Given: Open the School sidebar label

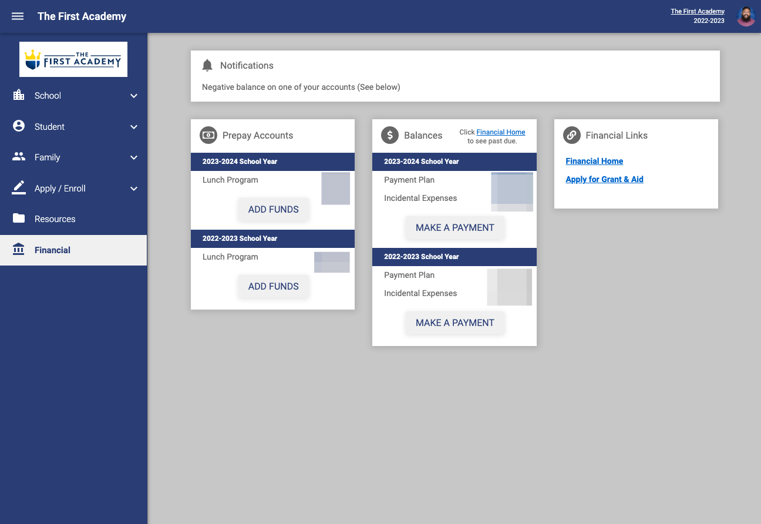Looking at the screenshot, I should pyautogui.click(x=48, y=96).
